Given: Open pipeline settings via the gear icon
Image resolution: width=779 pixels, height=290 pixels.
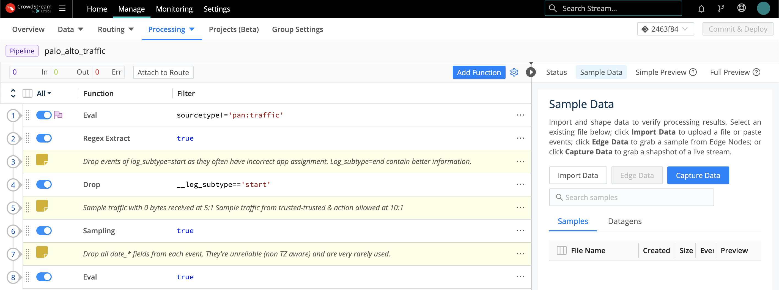Looking at the screenshot, I should 514,72.
